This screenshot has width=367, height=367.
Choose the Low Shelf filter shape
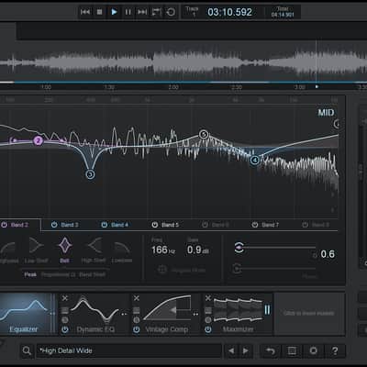[x=36, y=250]
